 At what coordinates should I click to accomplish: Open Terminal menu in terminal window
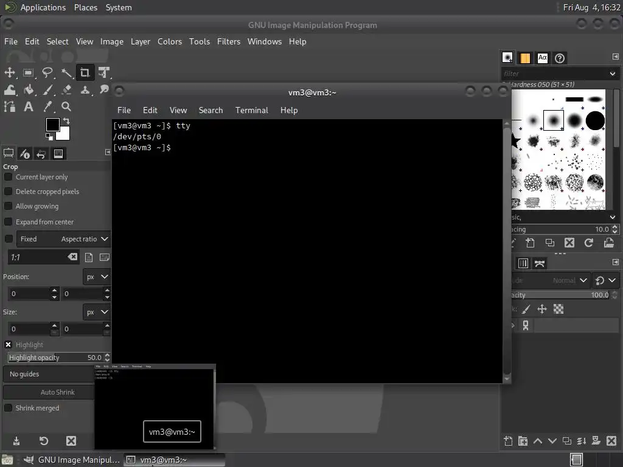251,111
